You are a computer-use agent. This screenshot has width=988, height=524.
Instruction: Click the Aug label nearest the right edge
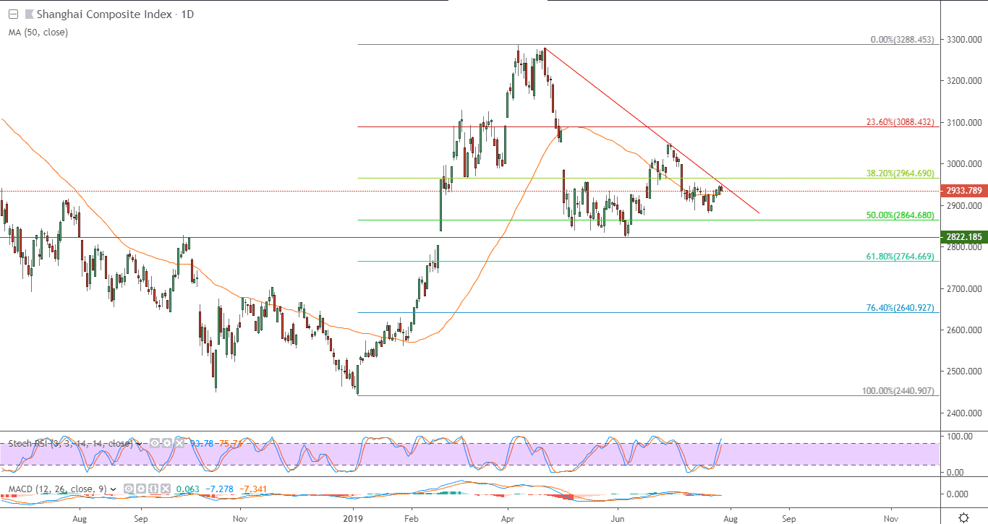730,518
